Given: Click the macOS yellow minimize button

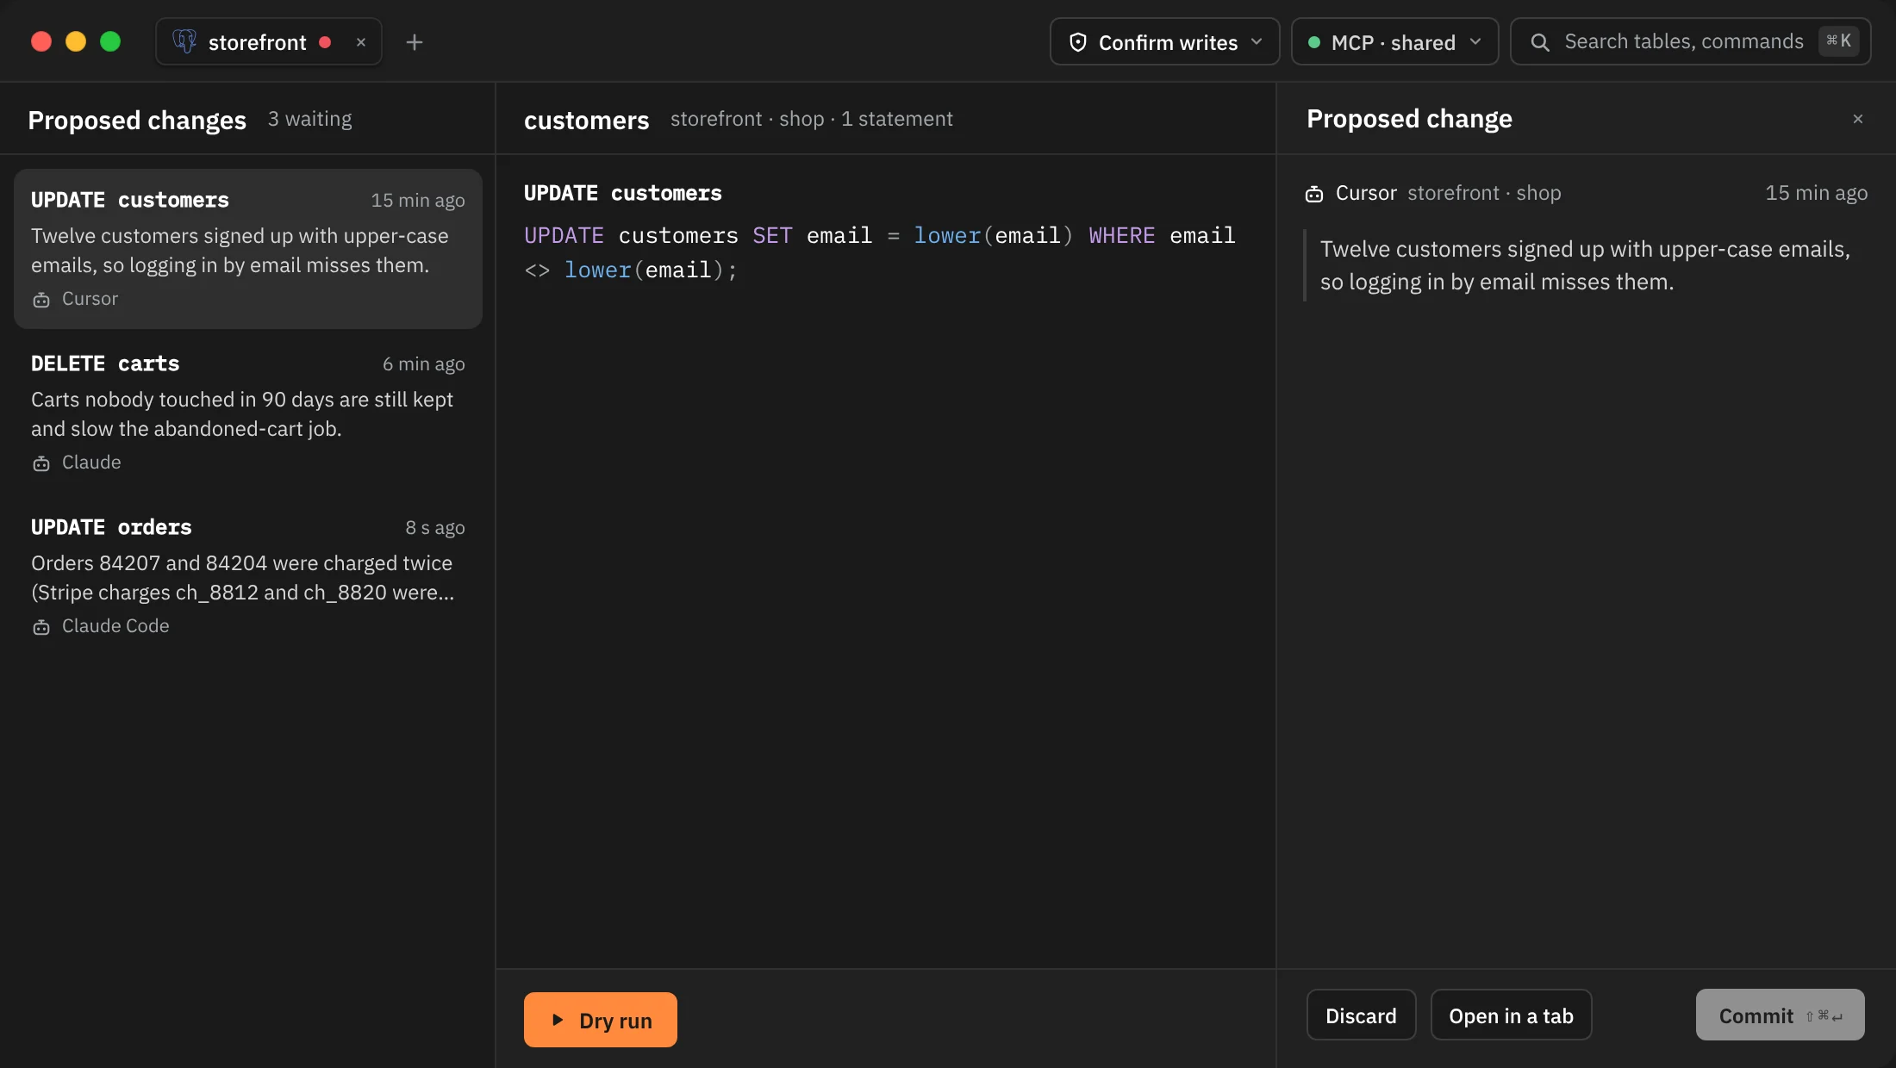Looking at the screenshot, I should pos(76,41).
